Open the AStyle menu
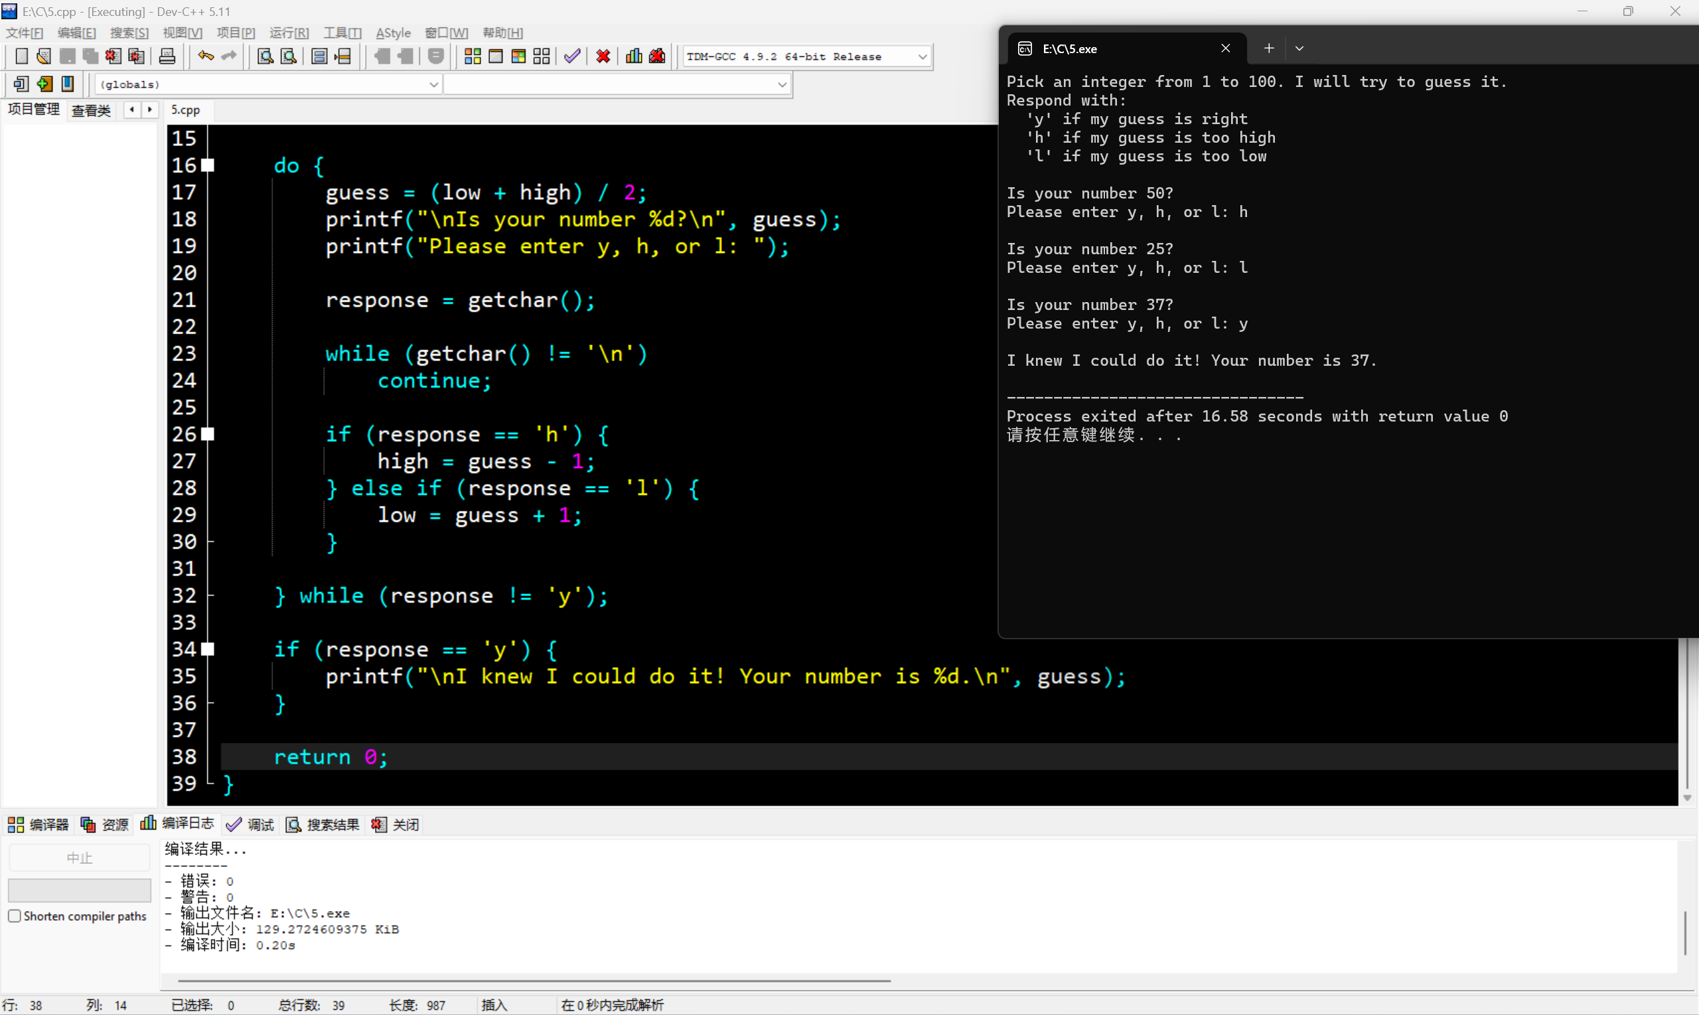The height and width of the screenshot is (1015, 1699). [393, 33]
